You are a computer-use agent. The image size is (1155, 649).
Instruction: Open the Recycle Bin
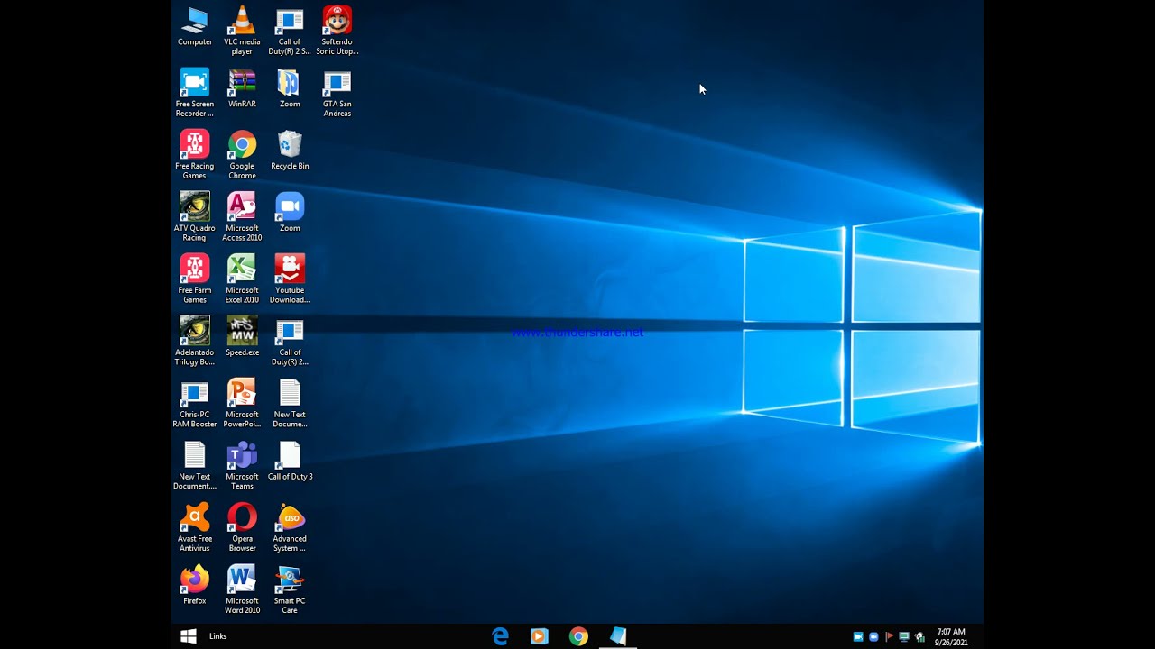pyautogui.click(x=290, y=151)
